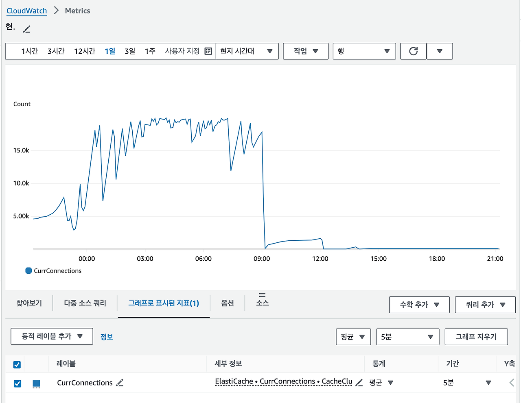Open the custom date calendar icon
The width and height of the screenshot is (521, 403).
click(208, 51)
